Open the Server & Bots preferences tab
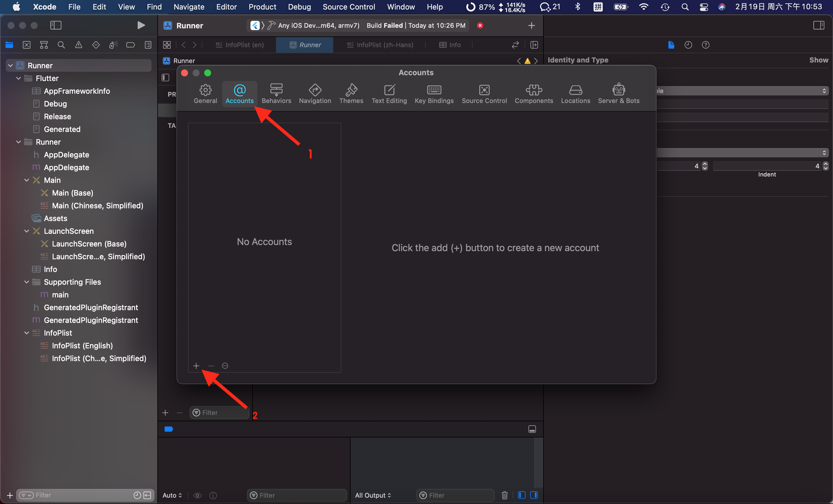The image size is (833, 504). pyautogui.click(x=618, y=94)
